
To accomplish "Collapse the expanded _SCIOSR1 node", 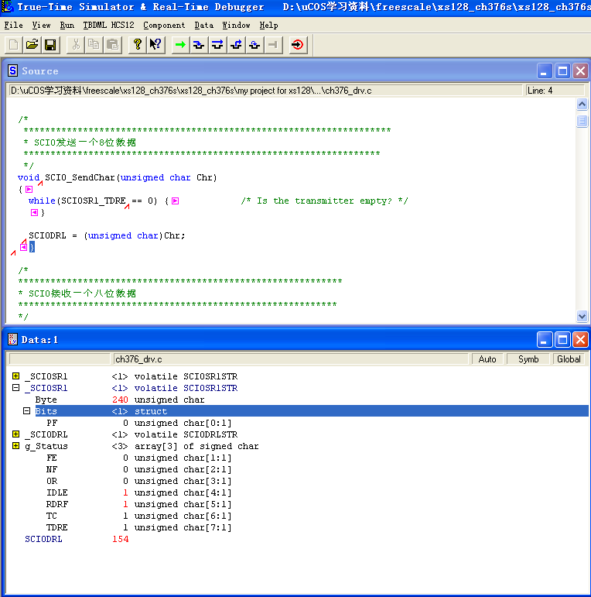I will point(16,388).
